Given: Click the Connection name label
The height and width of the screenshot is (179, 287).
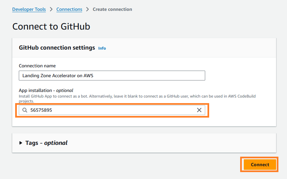Looking at the screenshot, I should click(37, 66).
